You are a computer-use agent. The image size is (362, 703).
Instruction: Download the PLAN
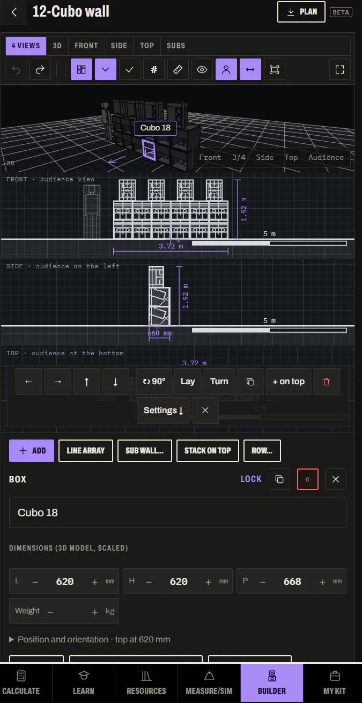coord(301,12)
